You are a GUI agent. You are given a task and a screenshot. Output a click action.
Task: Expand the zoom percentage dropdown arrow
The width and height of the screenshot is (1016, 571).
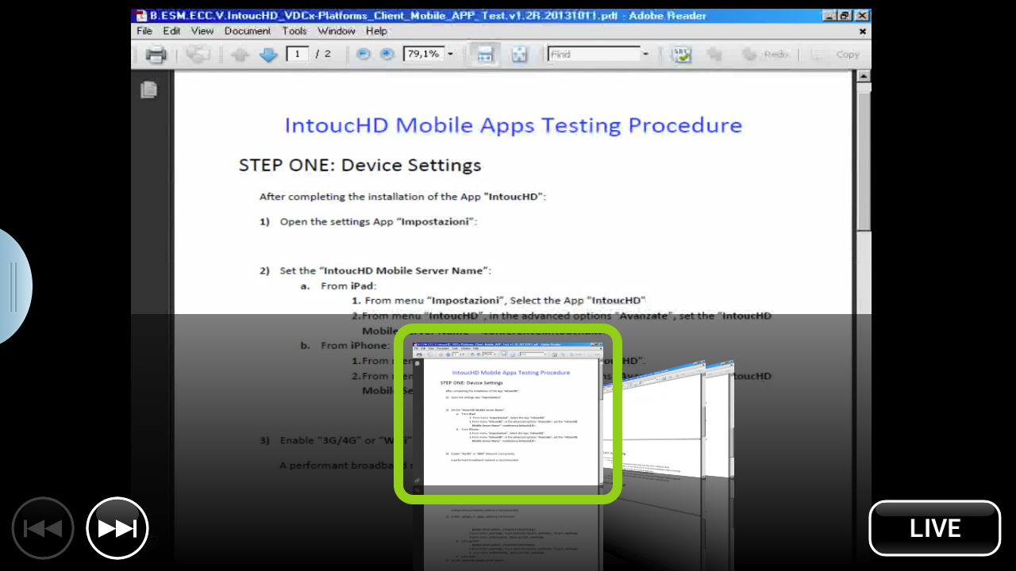(450, 54)
